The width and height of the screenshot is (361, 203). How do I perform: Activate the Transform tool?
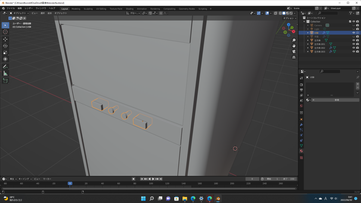point(5,59)
